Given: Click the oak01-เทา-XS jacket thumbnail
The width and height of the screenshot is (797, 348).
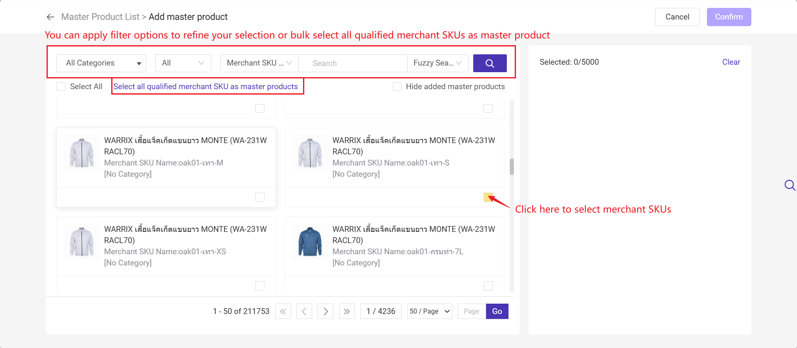Looking at the screenshot, I should coord(82,241).
